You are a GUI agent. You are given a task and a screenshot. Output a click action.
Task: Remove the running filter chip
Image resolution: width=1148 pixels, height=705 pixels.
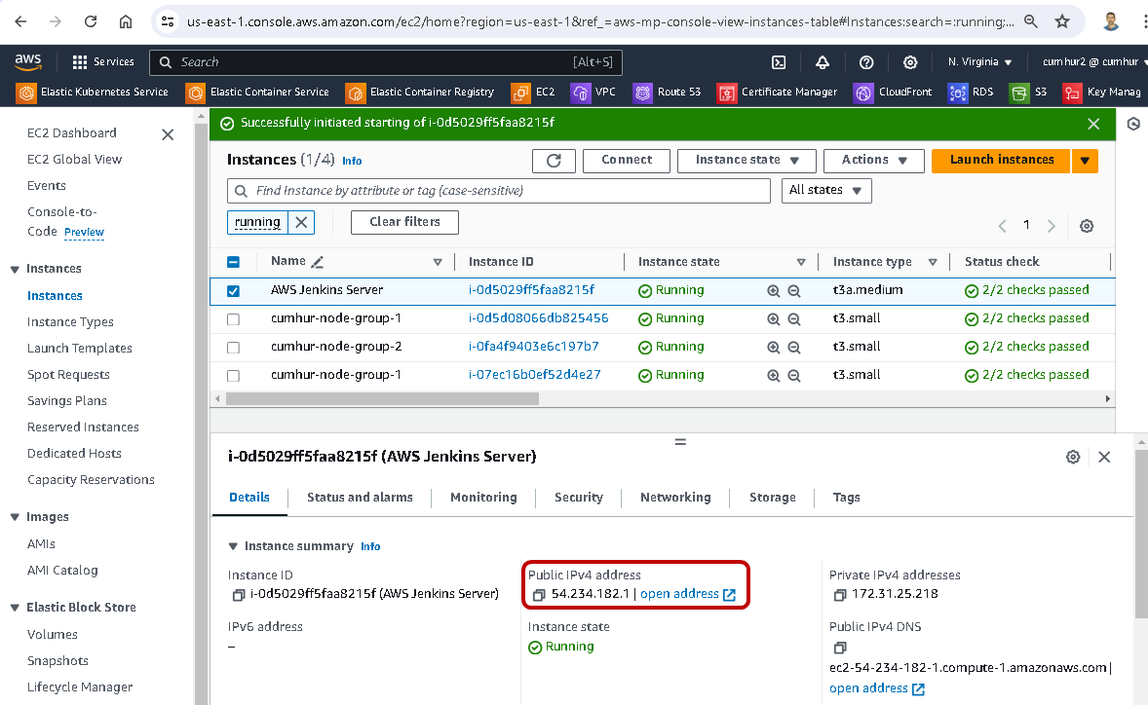pyautogui.click(x=301, y=222)
